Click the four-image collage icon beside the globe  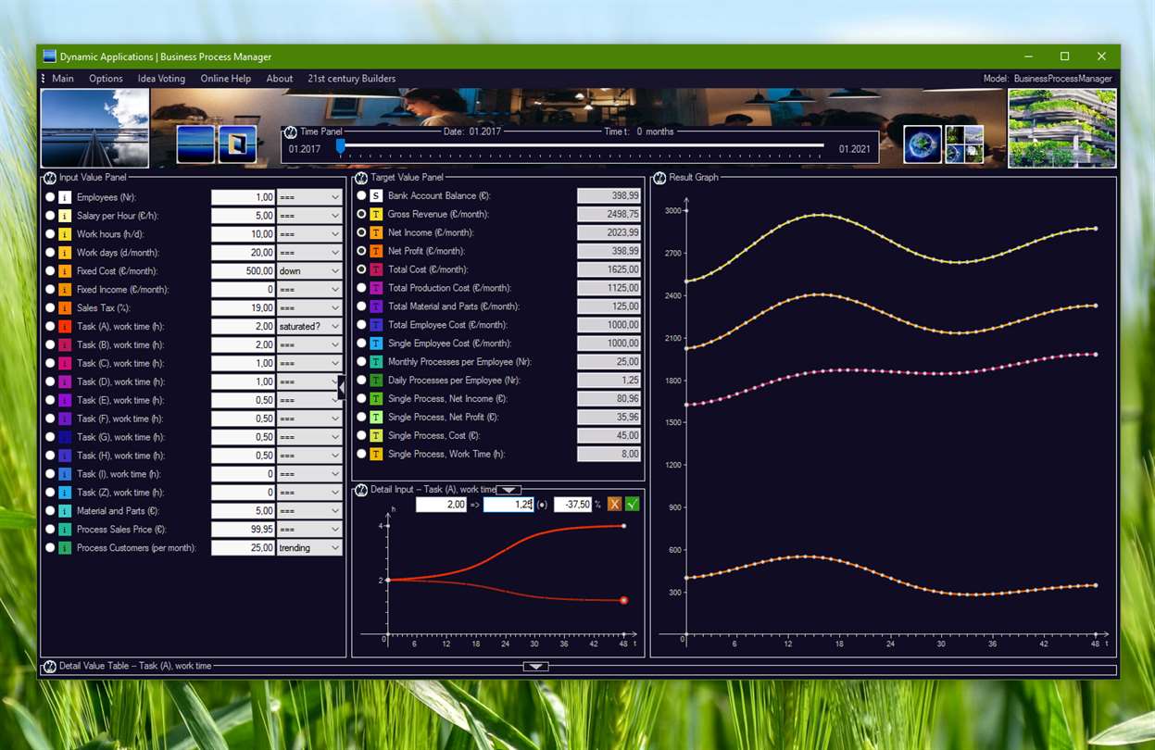[964, 144]
